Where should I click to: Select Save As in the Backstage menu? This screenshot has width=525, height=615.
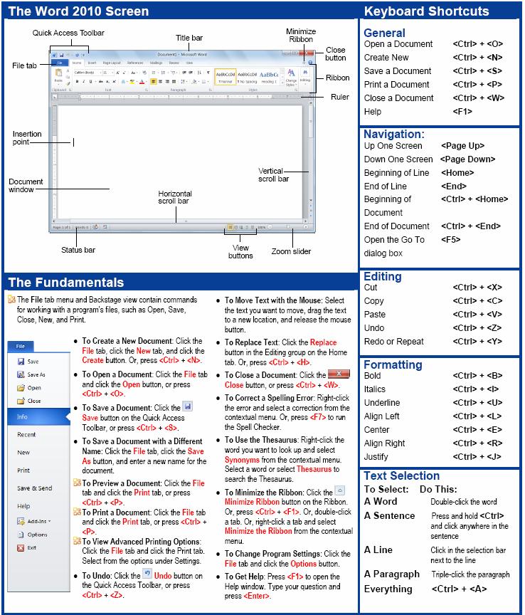31,374
